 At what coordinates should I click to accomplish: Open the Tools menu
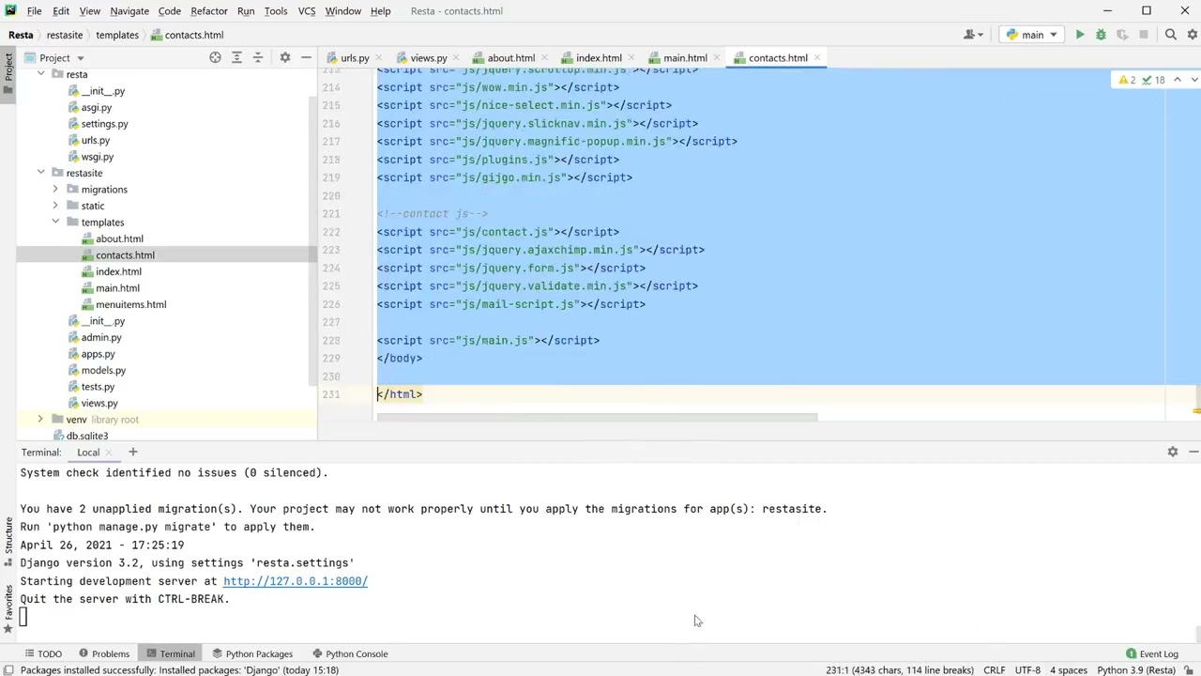coord(276,11)
